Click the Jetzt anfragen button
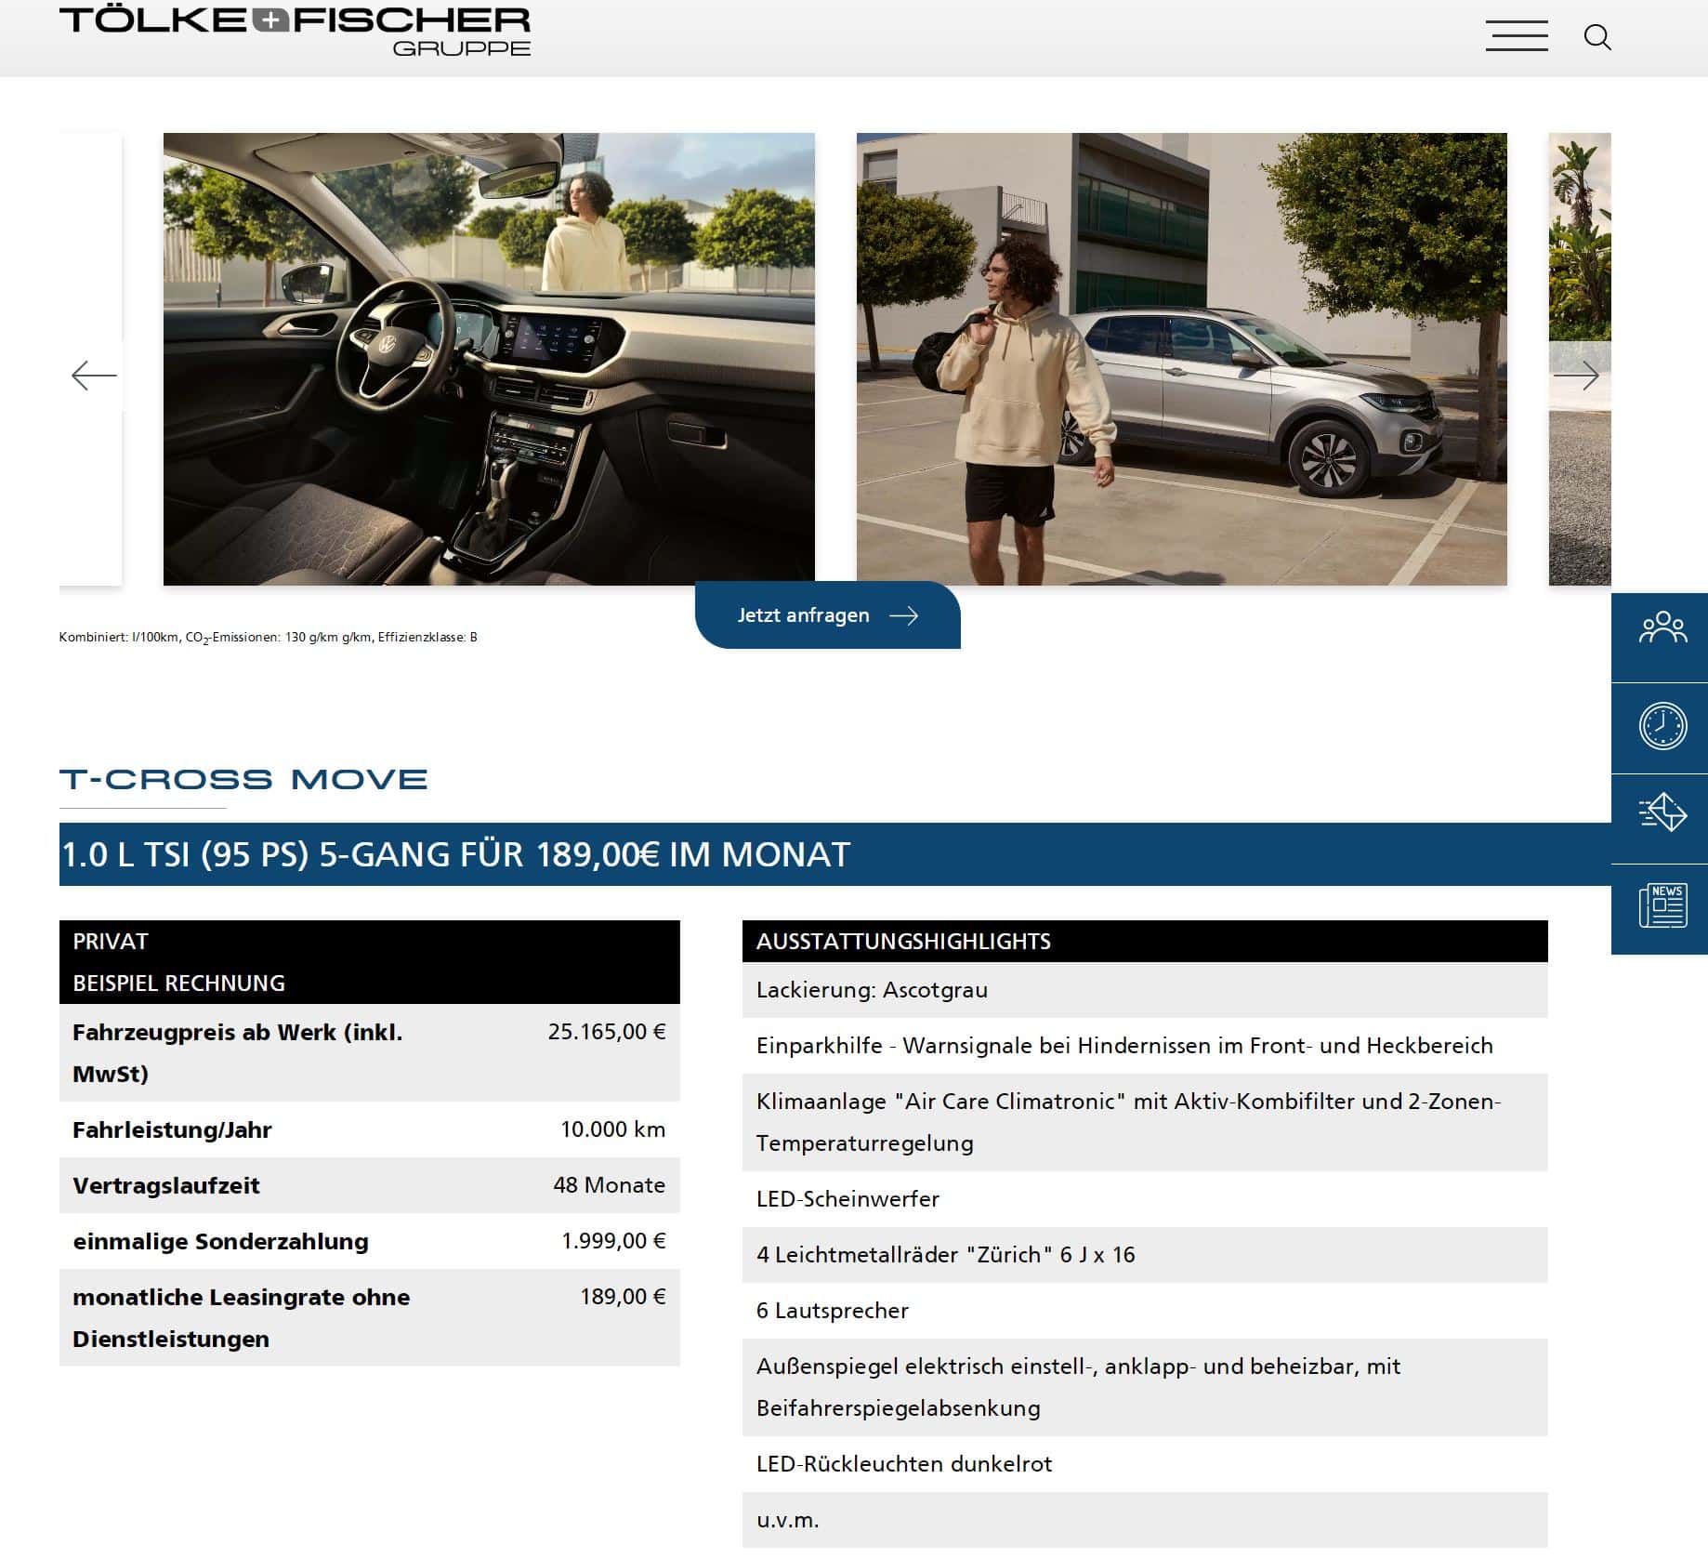The height and width of the screenshot is (1558, 1708). tap(827, 615)
